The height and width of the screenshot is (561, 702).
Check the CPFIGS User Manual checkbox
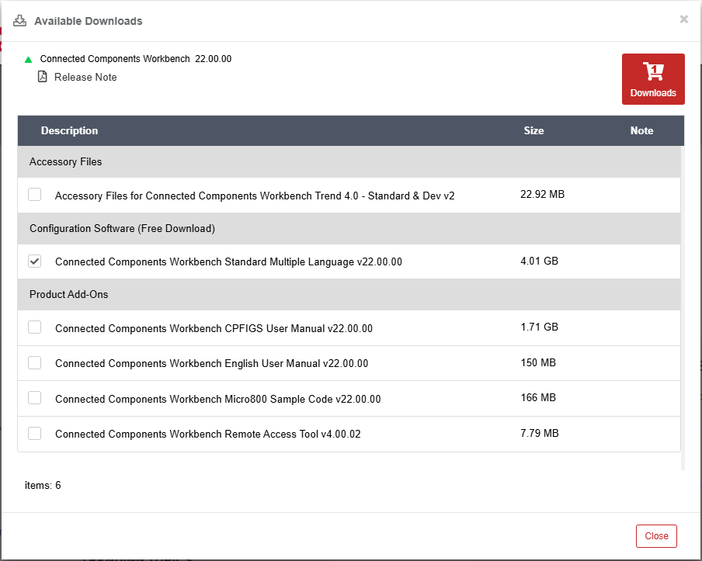[x=34, y=327]
